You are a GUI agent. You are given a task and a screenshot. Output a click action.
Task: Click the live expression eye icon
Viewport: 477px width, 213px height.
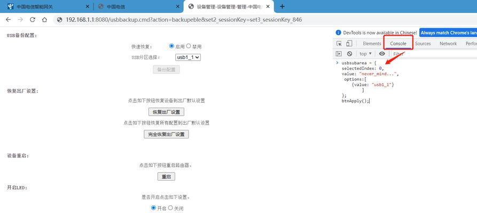[382, 54]
